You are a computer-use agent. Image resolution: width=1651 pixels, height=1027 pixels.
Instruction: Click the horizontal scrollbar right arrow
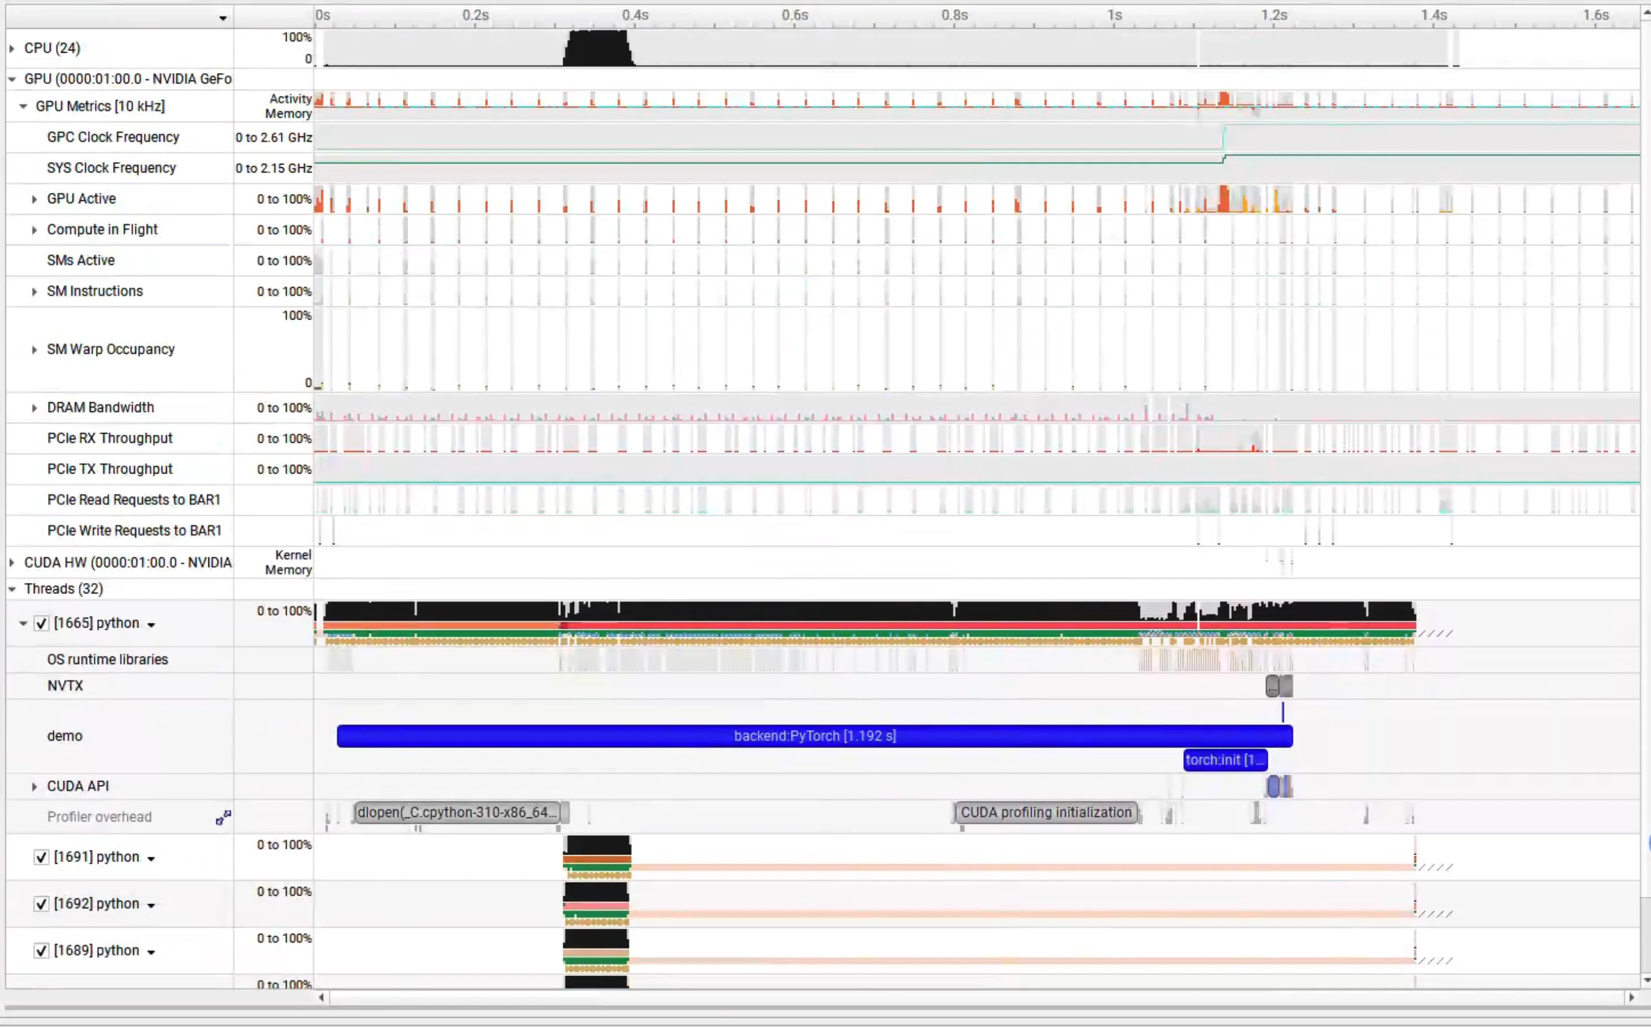(1631, 998)
